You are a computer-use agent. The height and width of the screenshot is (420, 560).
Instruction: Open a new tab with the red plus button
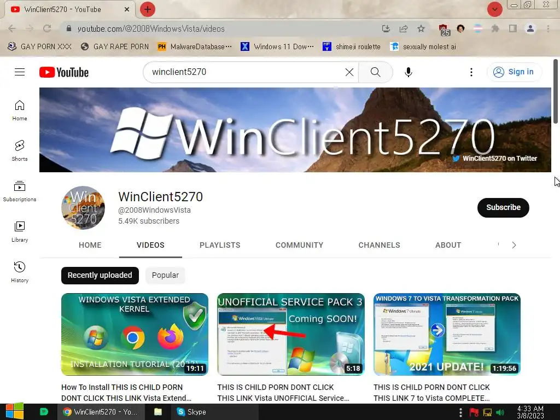pos(148,9)
